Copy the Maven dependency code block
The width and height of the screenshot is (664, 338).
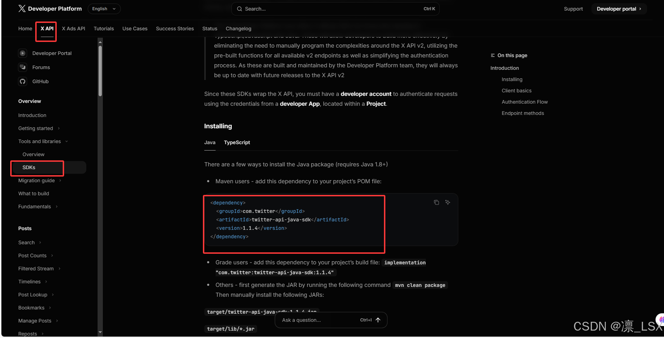pos(436,202)
